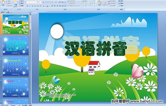Click the font color icon
Screen dimensions: 166x106
click(47, 6)
